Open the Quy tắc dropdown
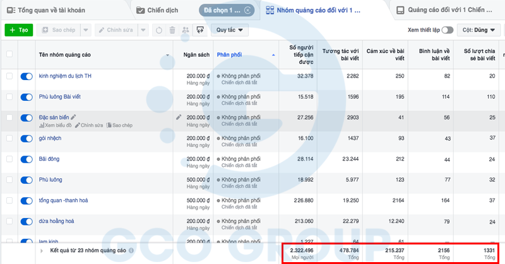Screen dimensions: 505x264 coord(230,30)
